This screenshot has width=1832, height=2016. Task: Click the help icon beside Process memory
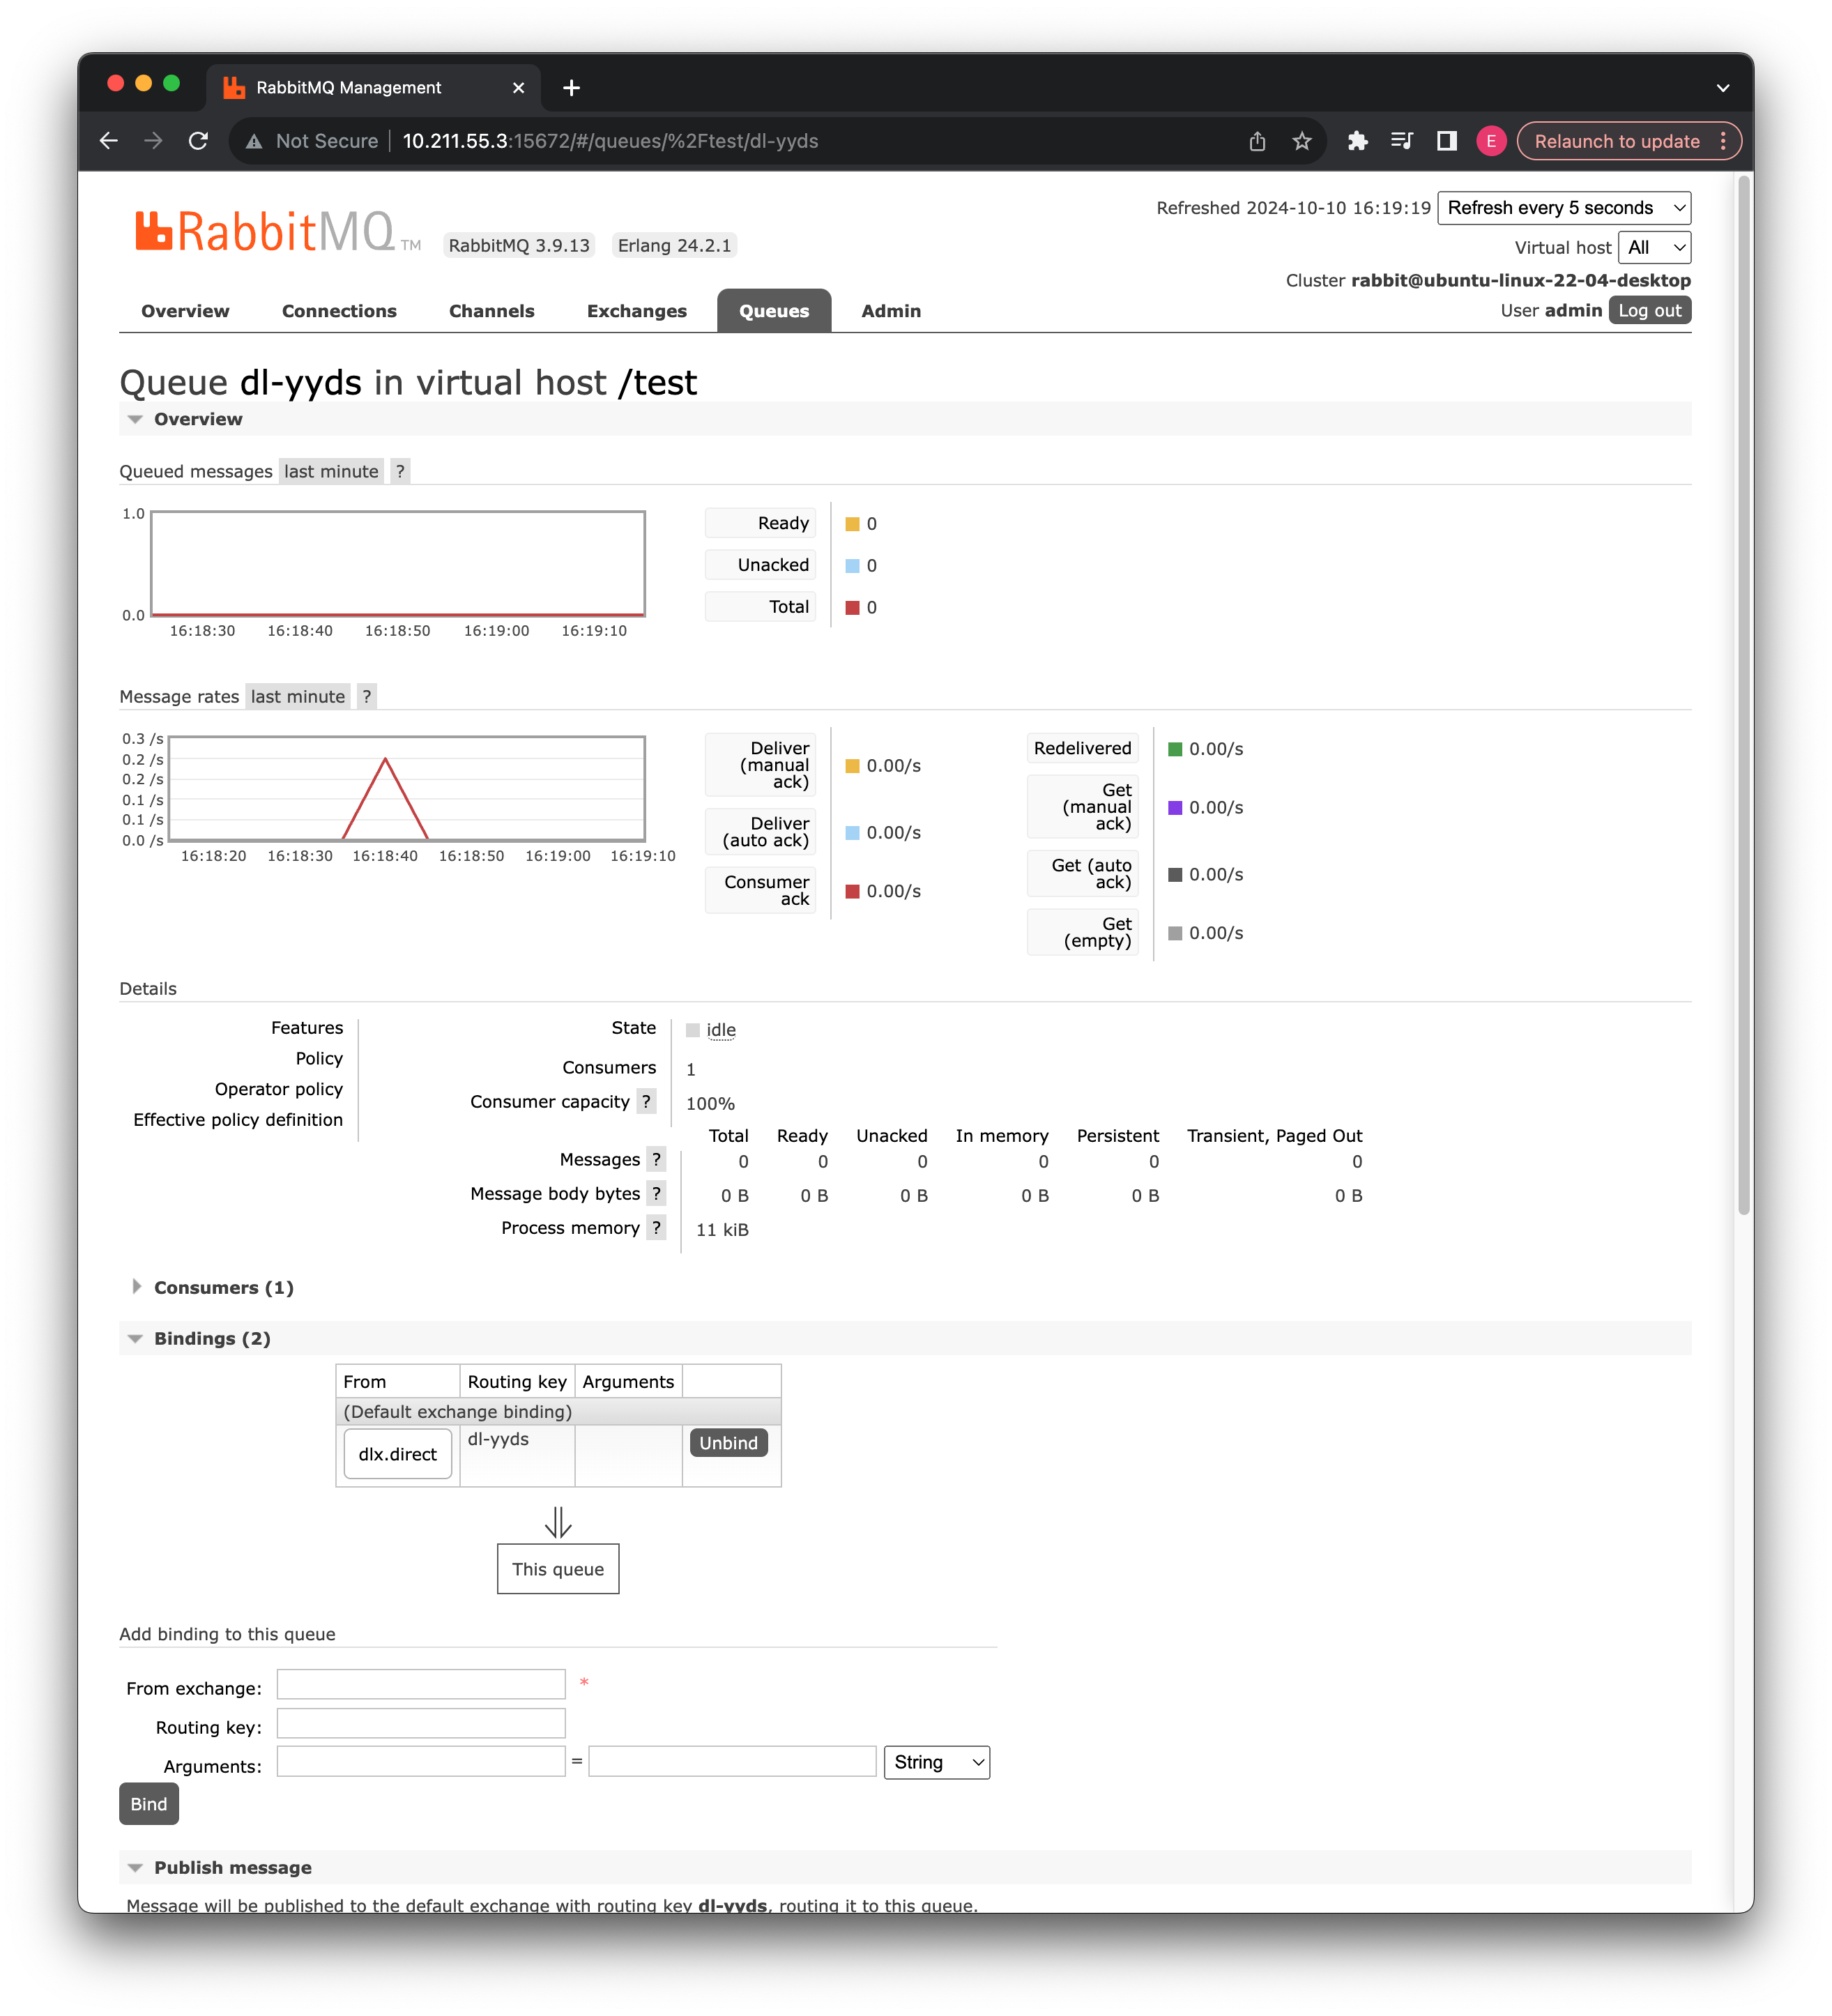656,1227
